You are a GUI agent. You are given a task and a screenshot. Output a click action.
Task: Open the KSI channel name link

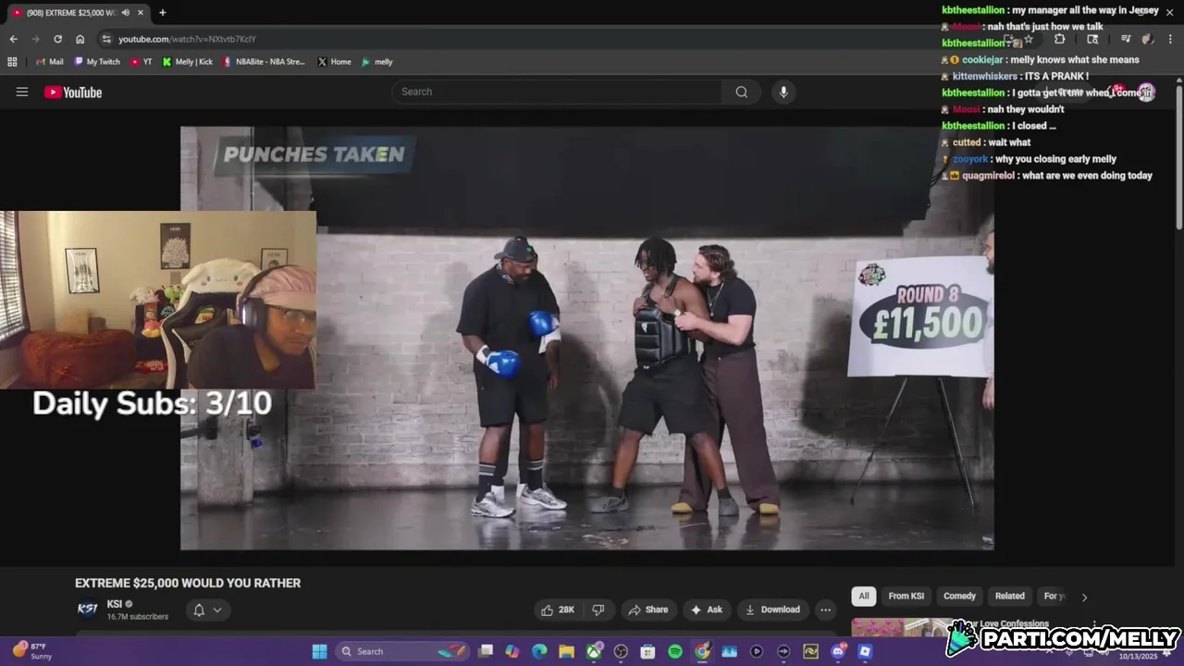click(115, 604)
